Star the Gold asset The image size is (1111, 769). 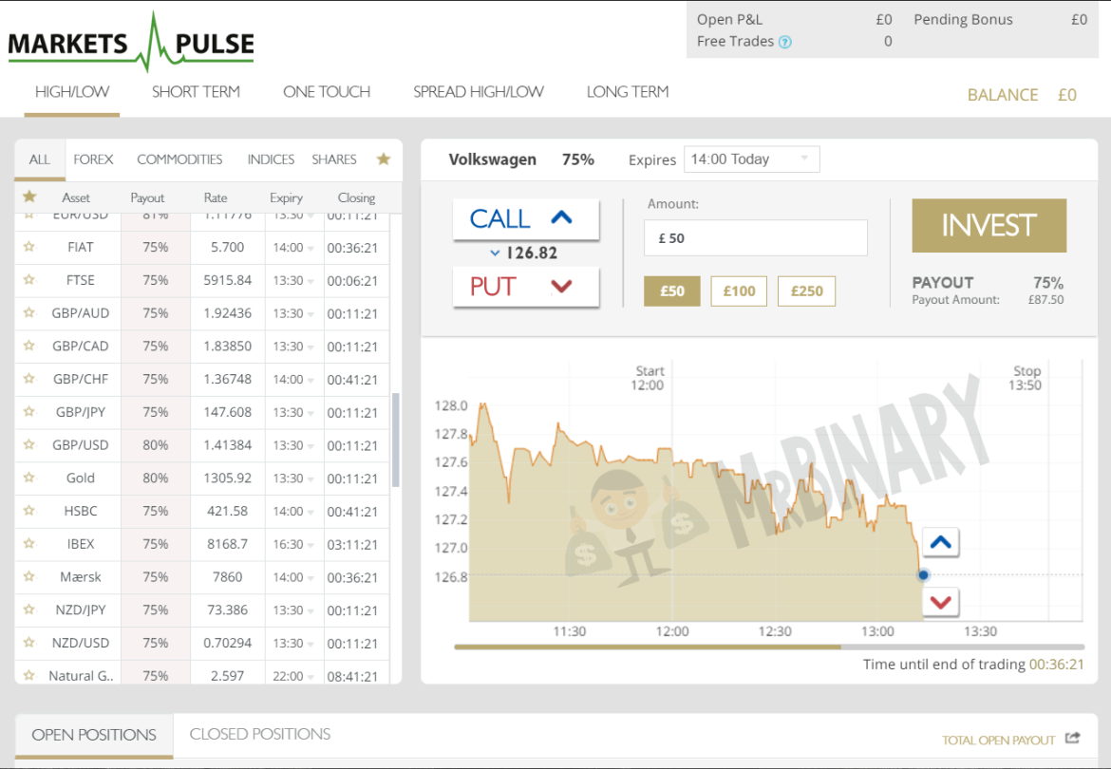click(x=29, y=478)
